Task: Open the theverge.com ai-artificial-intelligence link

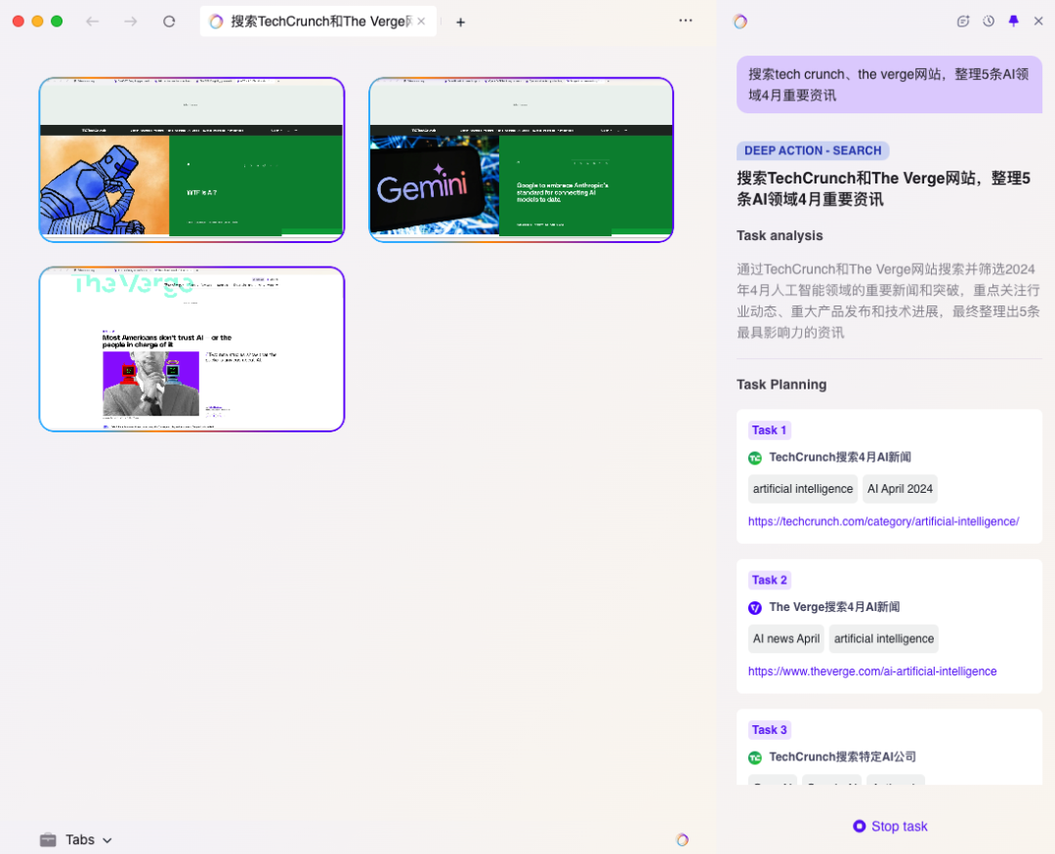Action: 872,671
